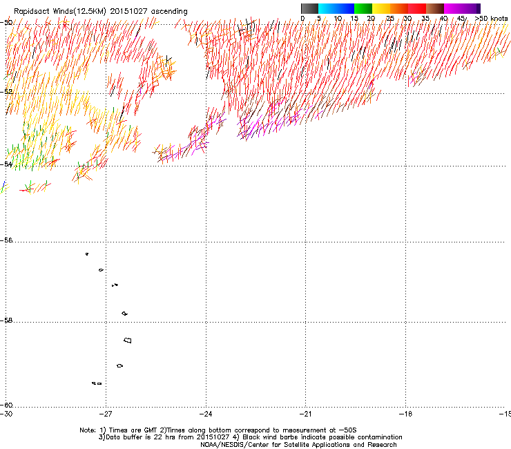Image resolution: width=511 pixels, height=449 pixels.
Task: Click the northernmost small island outline below -56
Action: click(x=87, y=254)
